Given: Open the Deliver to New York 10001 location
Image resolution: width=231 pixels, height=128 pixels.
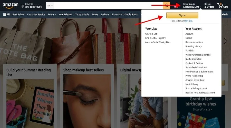Looking at the screenshot, I should [x=32, y=5].
